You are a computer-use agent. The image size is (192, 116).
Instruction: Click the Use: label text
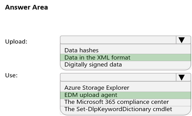[11, 75]
